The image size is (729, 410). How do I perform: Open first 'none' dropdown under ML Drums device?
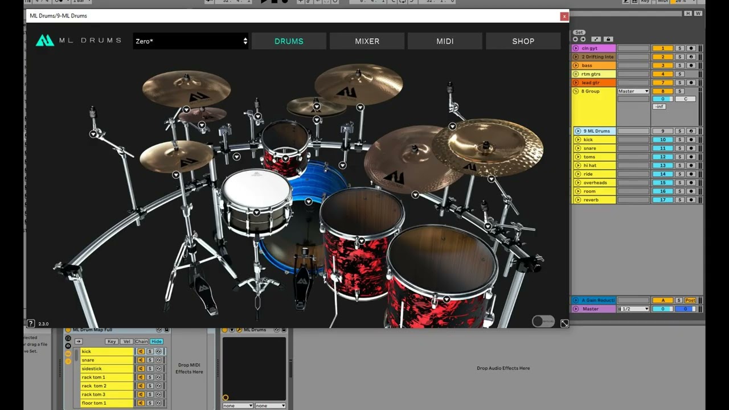[237, 405]
